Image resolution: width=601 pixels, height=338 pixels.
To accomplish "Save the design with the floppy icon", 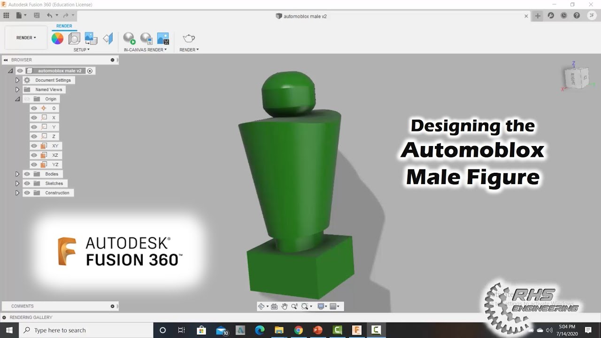I will coord(37,15).
